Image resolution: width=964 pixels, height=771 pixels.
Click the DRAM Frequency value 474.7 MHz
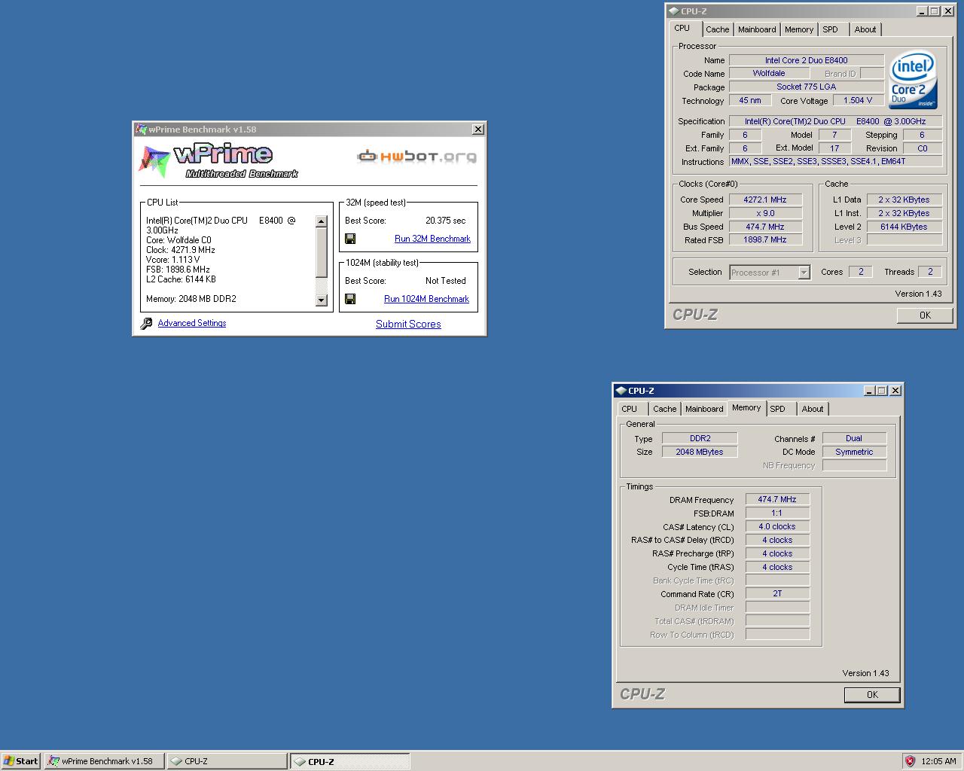click(777, 499)
